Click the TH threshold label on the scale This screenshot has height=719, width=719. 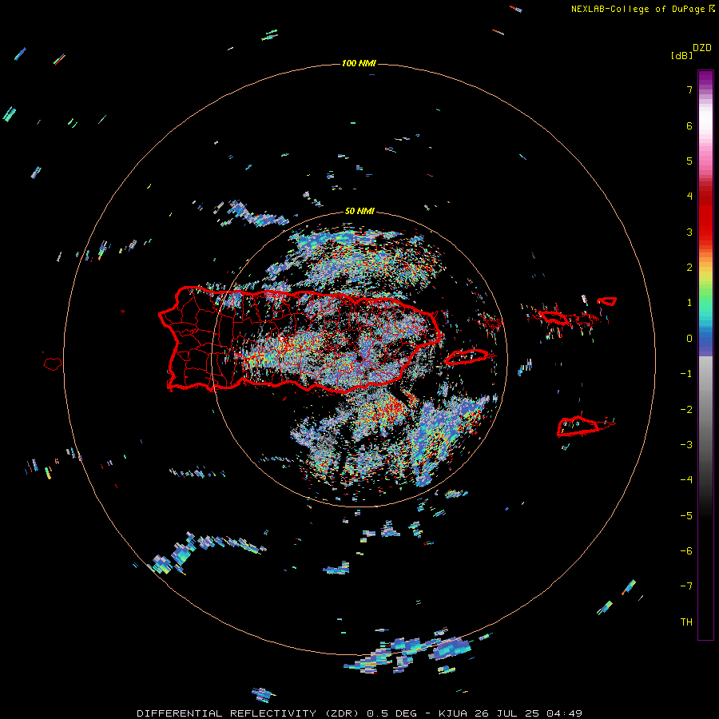(x=686, y=622)
